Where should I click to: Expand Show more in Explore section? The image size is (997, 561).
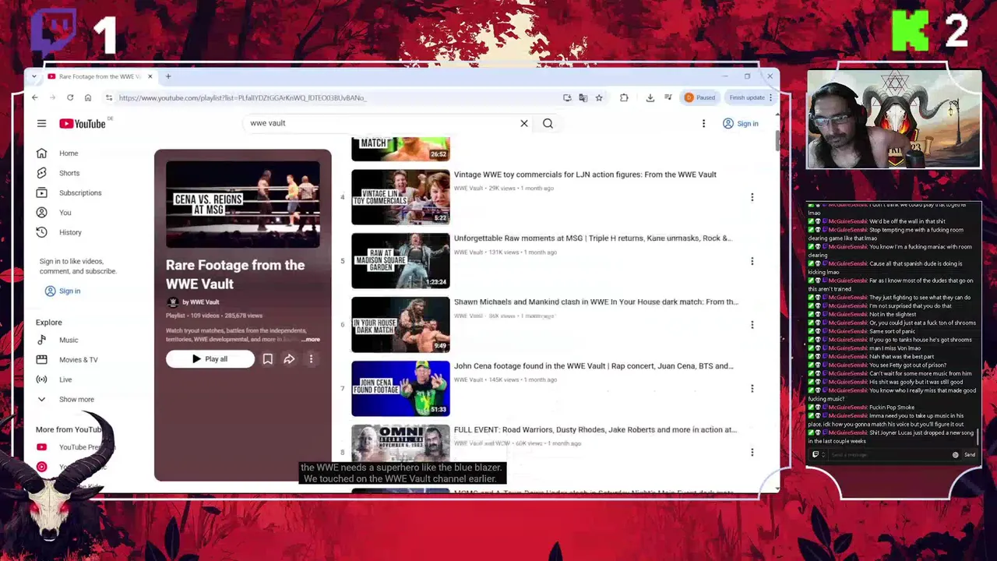(x=76, y=400)
